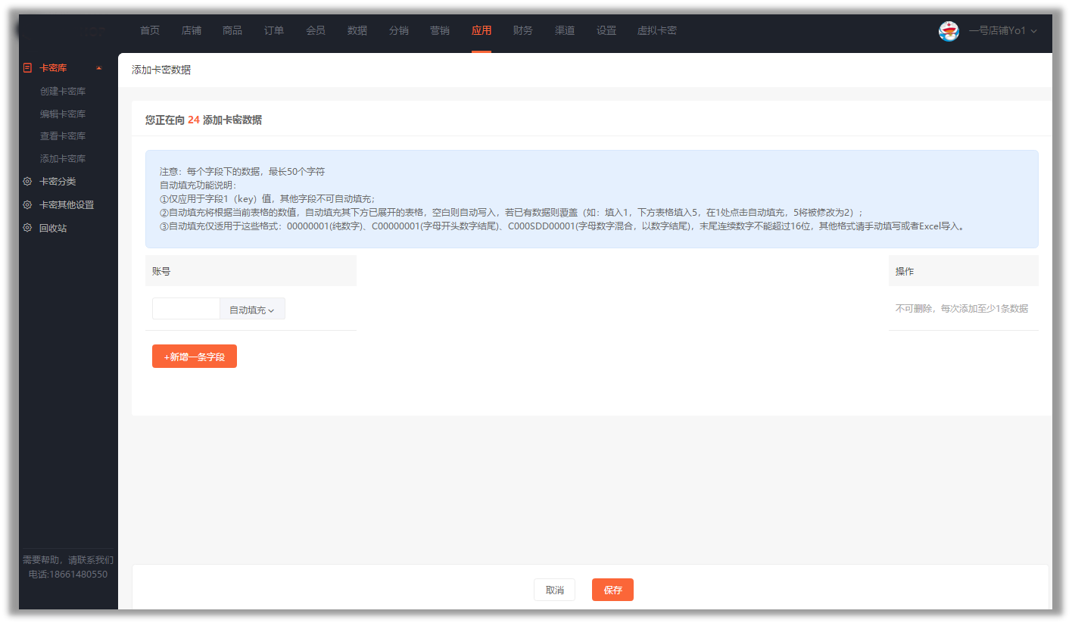The height and width of the screenshot is (623, 1072).
Task: Click the 回收站 gear icon
Action: coord(27,228)
